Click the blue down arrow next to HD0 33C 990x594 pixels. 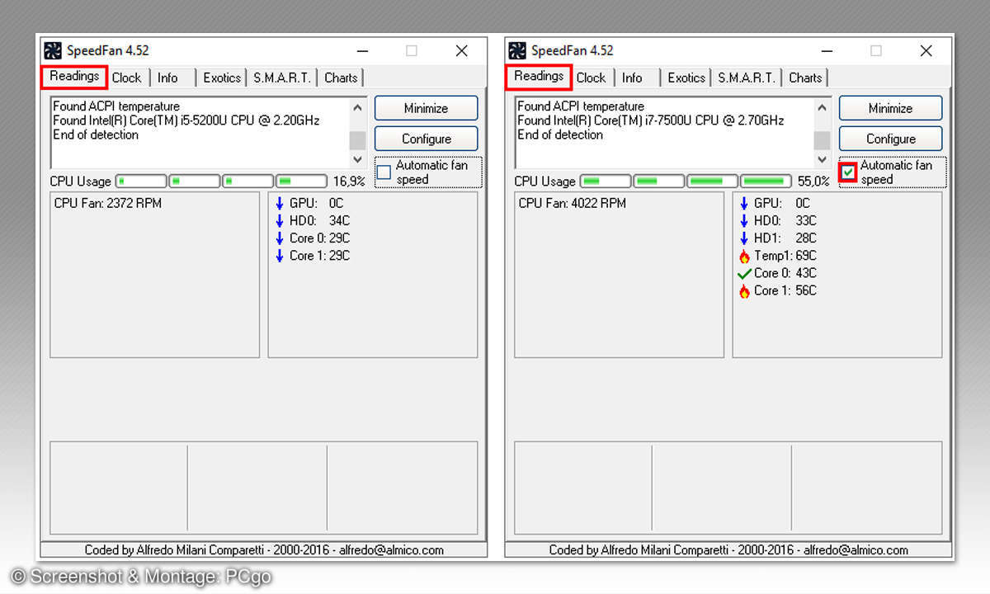[744, 220]
